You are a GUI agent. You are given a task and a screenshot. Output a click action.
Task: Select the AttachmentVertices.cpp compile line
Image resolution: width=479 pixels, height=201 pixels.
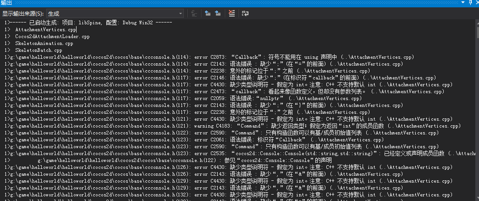41,30
